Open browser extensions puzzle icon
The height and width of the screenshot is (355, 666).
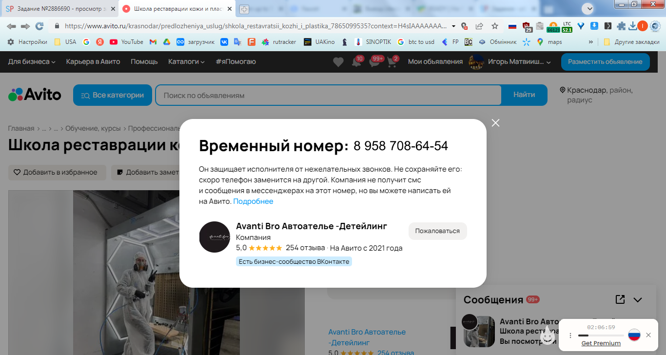[x=621, y=26]
